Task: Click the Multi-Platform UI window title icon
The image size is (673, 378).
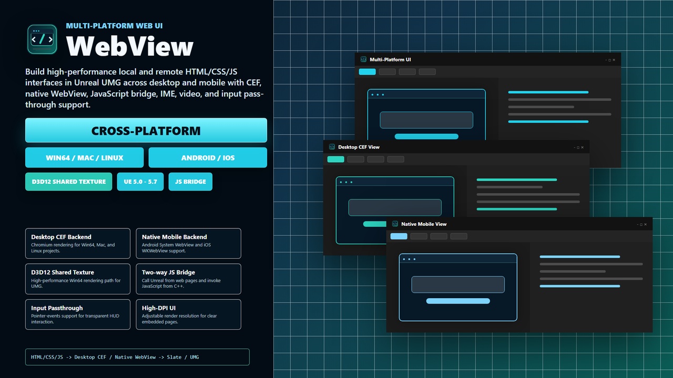Action: tap(363, 59)
